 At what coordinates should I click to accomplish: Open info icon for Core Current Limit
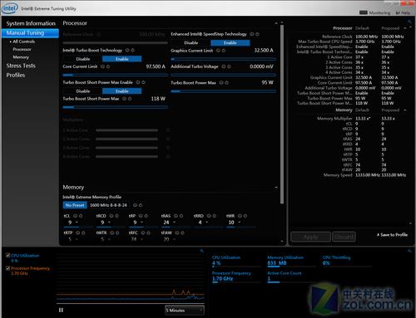point(102,66)
